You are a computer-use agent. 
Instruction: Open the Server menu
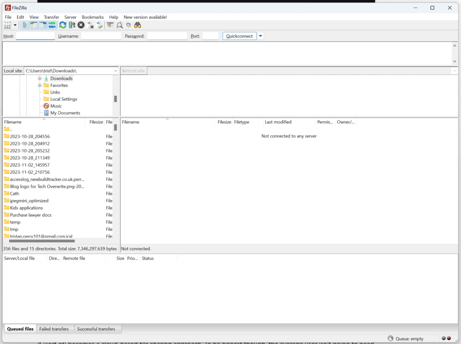coord(70,17)
